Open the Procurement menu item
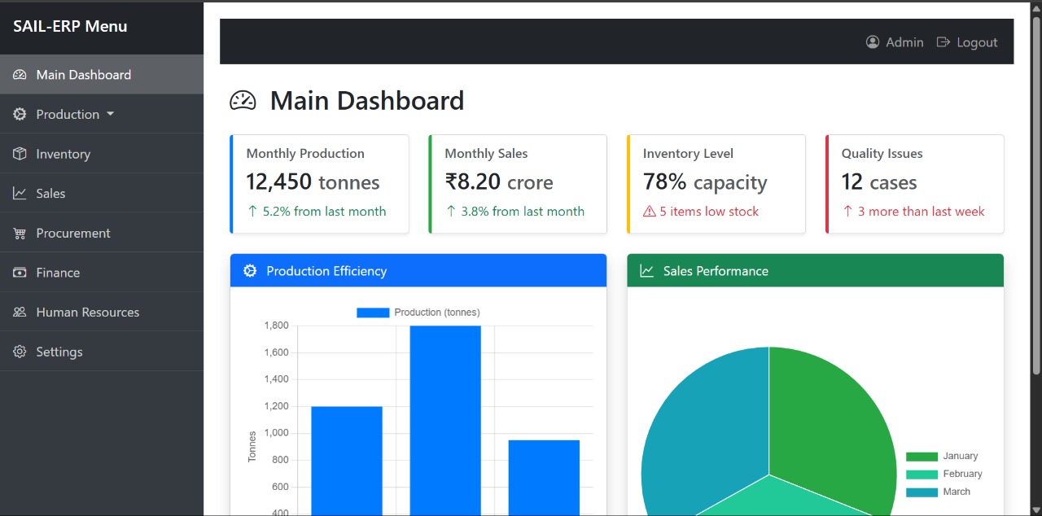 (102, 233)
